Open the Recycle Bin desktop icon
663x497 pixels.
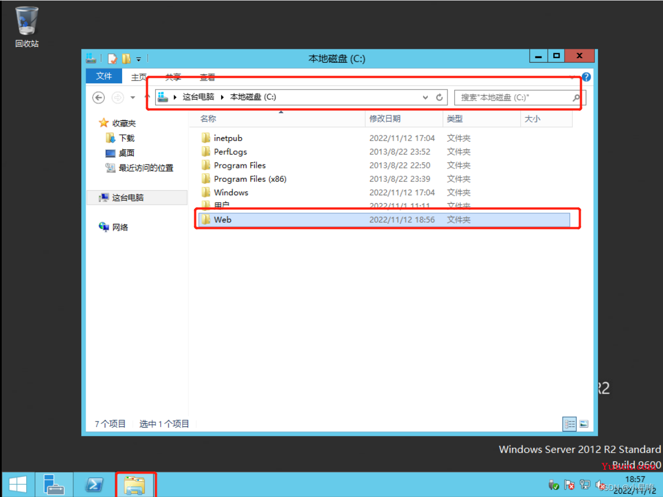tap(27, 26)
